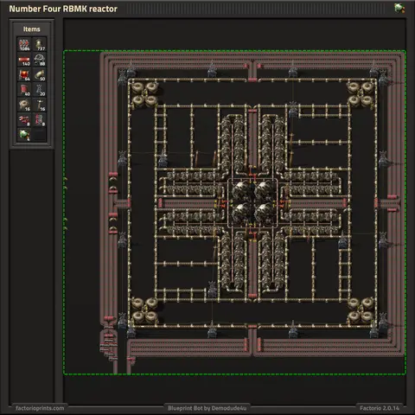
Task: Click the red splitter item showing 40
Action: (24, 90)
